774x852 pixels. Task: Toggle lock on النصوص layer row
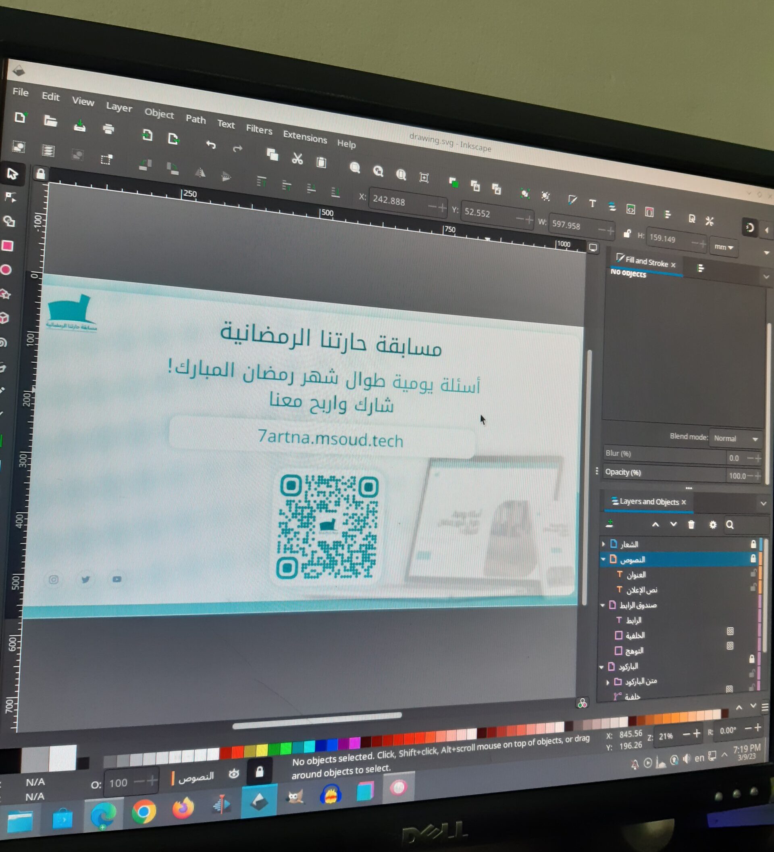[x=753, y=559]
